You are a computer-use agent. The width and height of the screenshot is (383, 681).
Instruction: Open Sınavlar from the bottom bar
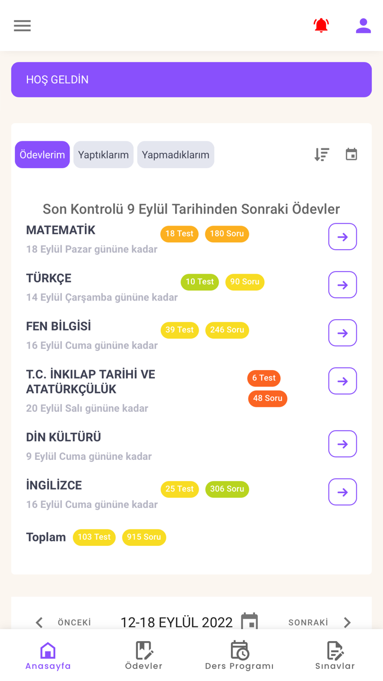pos(335,653)
